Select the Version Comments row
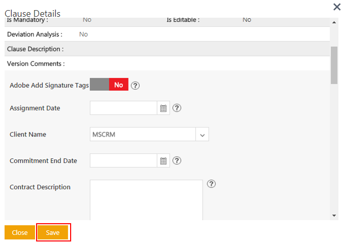The image size is (342, 244). 167,64
